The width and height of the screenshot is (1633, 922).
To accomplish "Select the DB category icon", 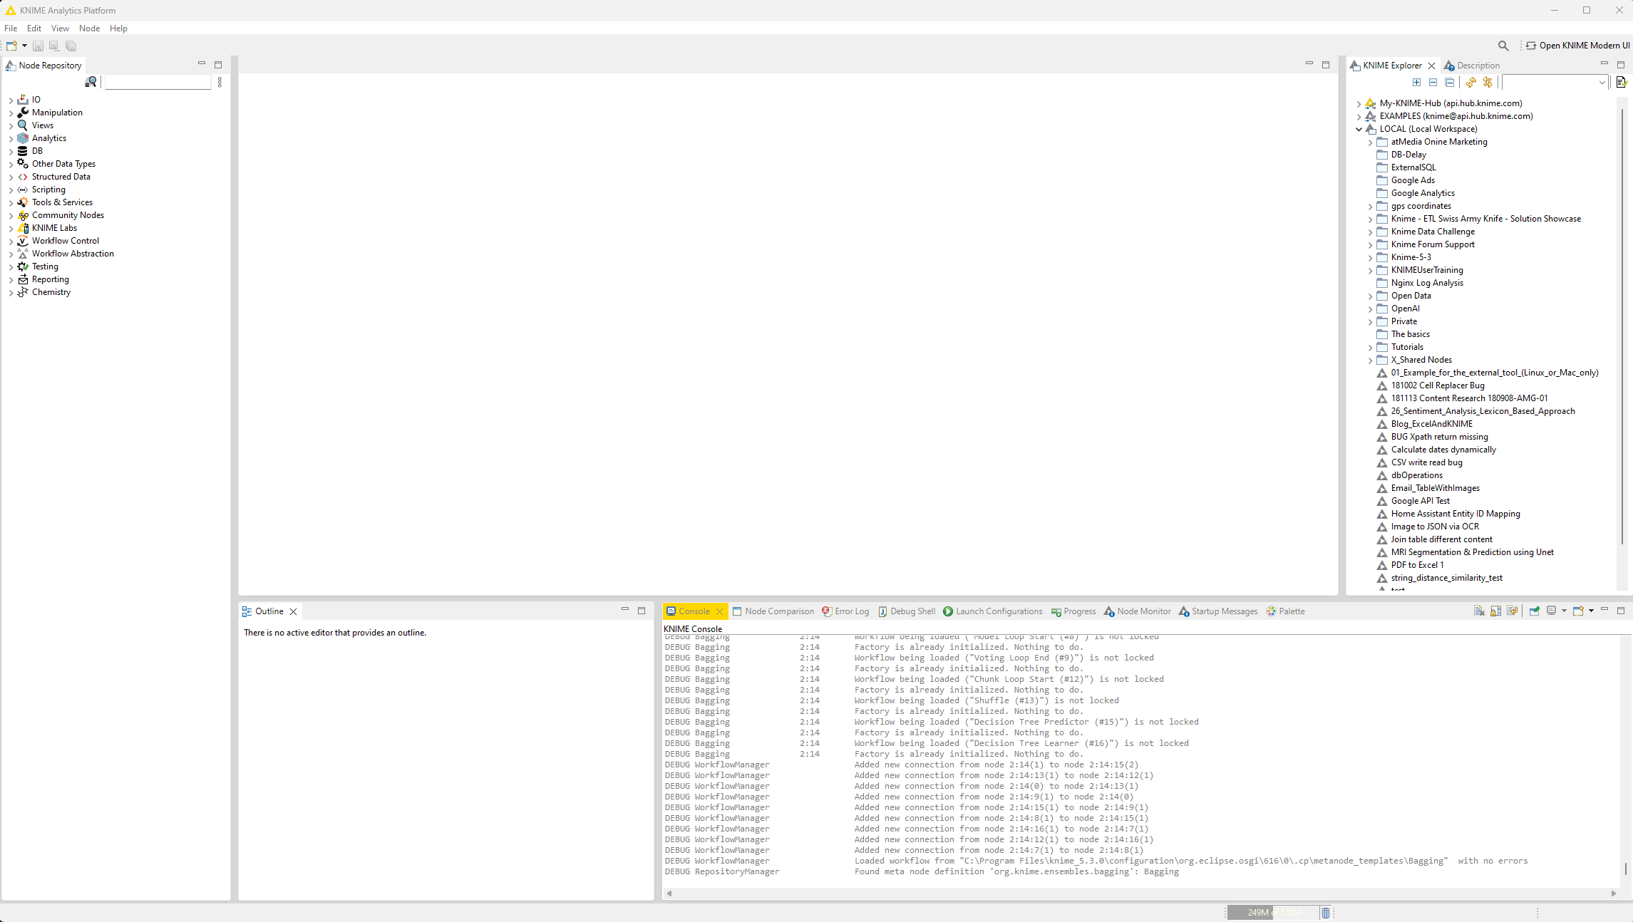I will tap(23, 151).
